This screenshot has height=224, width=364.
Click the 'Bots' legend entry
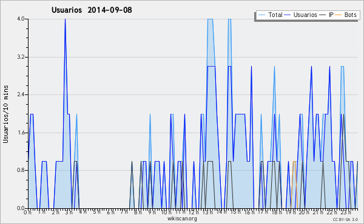(x=350, y=15)
